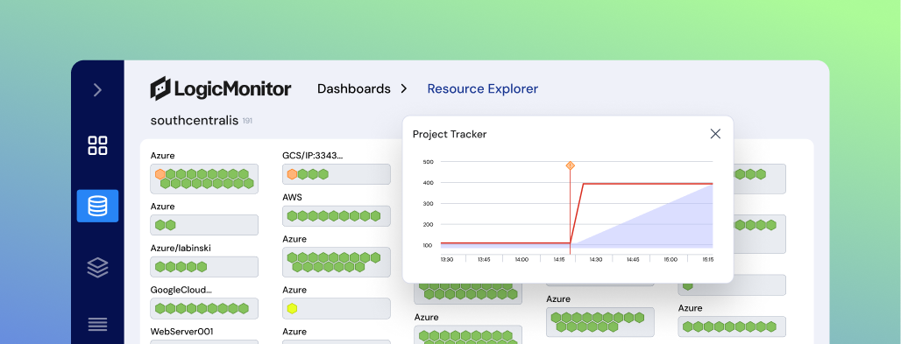This screenshot has height=344, width=901.
Task: Open the horizontal lines menu icon in sidebar
Action: [x=97, y=325]
